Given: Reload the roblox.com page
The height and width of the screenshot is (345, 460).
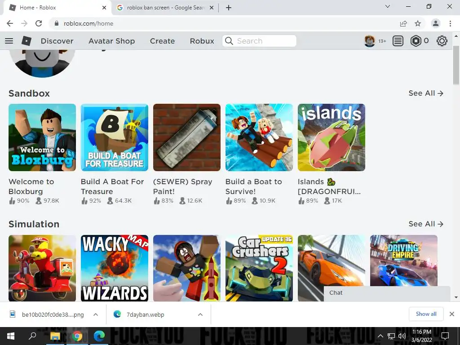Looking at the screenshot, I should tap(39, 23).
